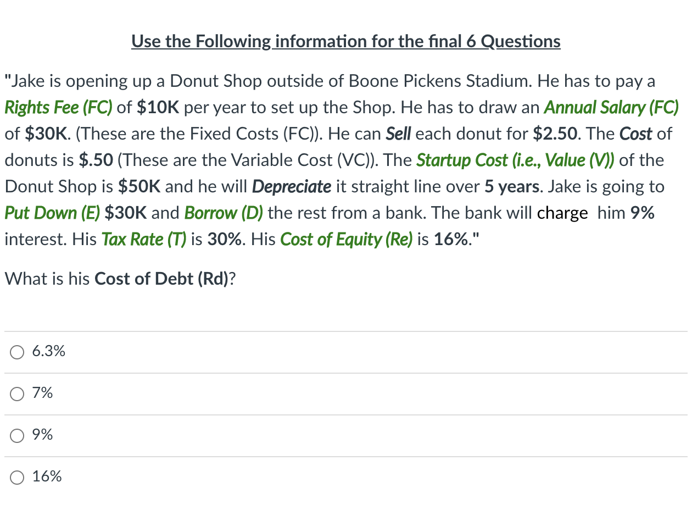The image size is (692, 510).
Task: Click the bold 'Cost of Debt (Rd)' question text
Action: click(x=161, y=279)
